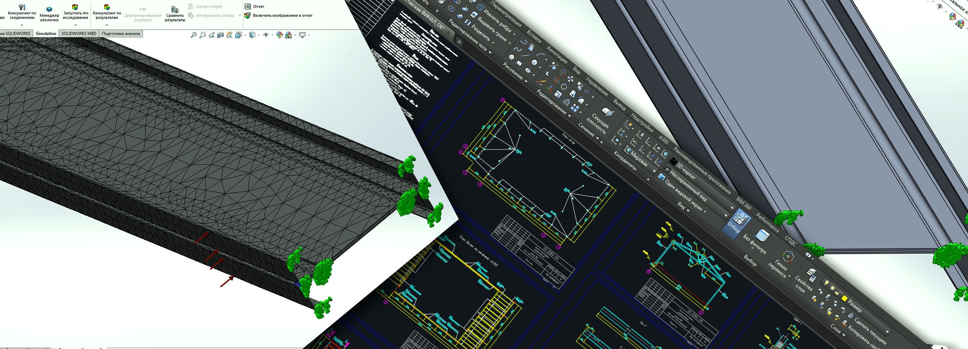The width and height of the screenshot is (968, 349).
Task: Run study with Запустить это исследование
Action: [x=75, y=12]
